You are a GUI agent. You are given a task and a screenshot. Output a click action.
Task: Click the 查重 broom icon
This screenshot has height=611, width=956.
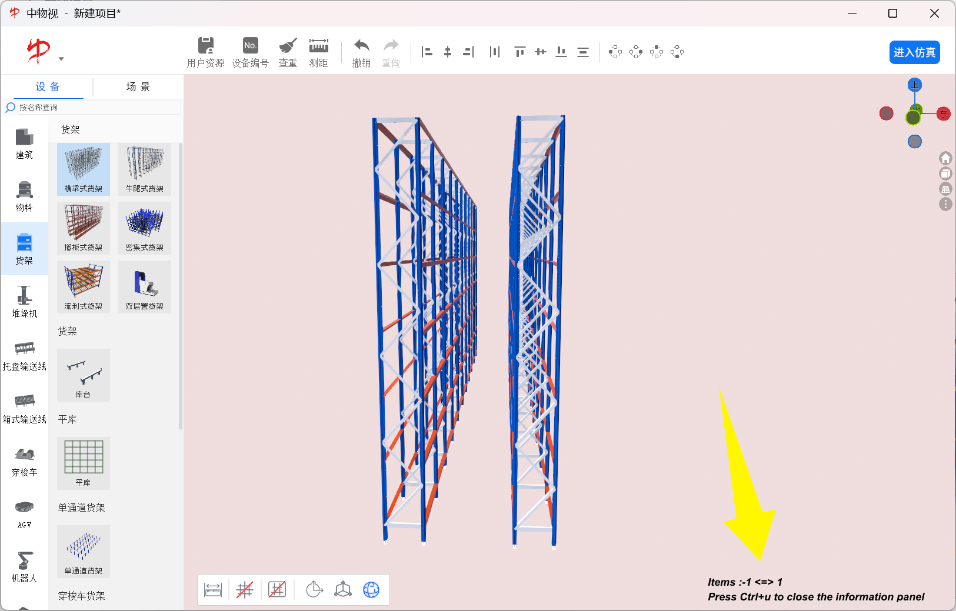[x=288, y=52]
